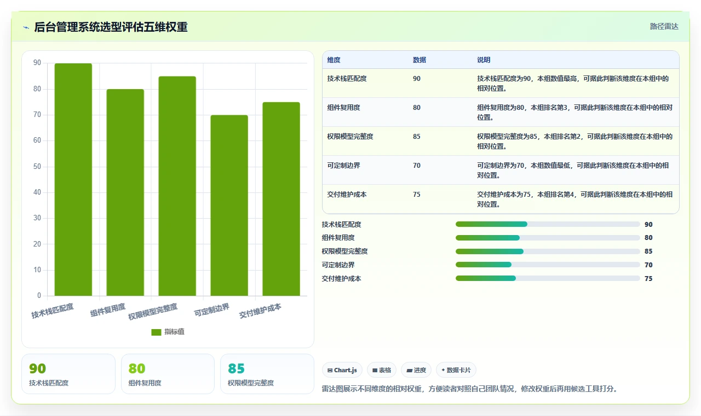
Task: Click the 交付维护成本 bar in the chart
Action: (x=281, y=199)
